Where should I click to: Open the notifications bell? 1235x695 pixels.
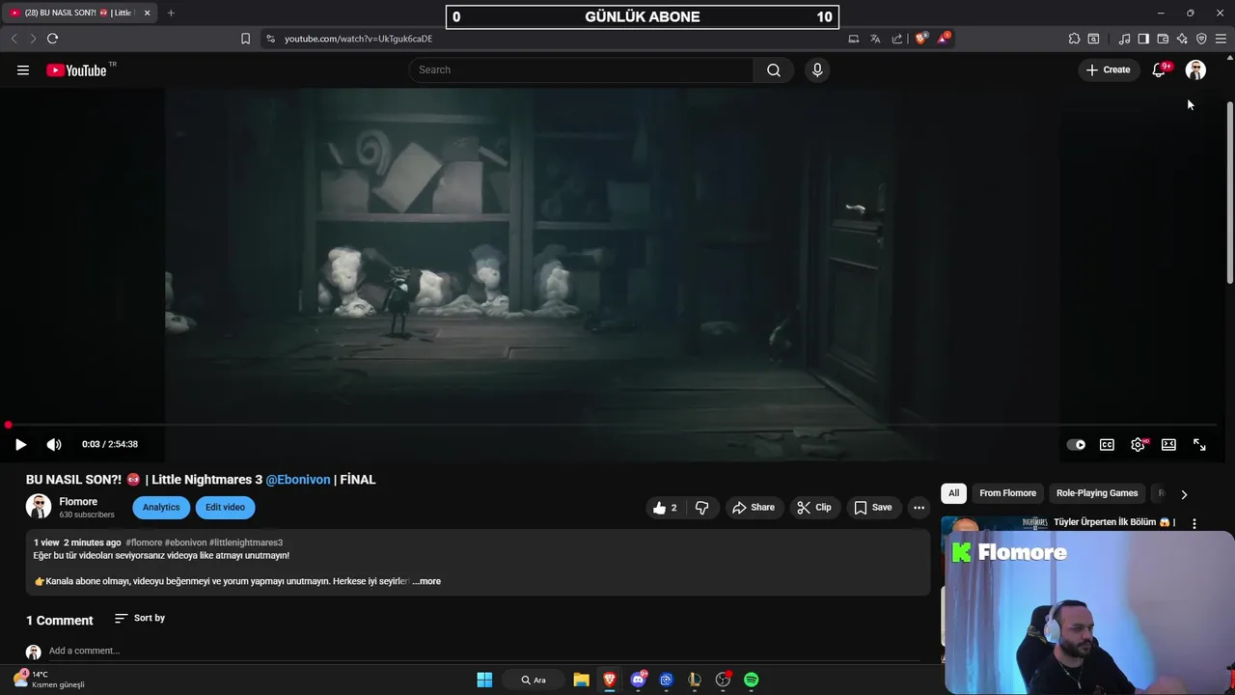1159,69
